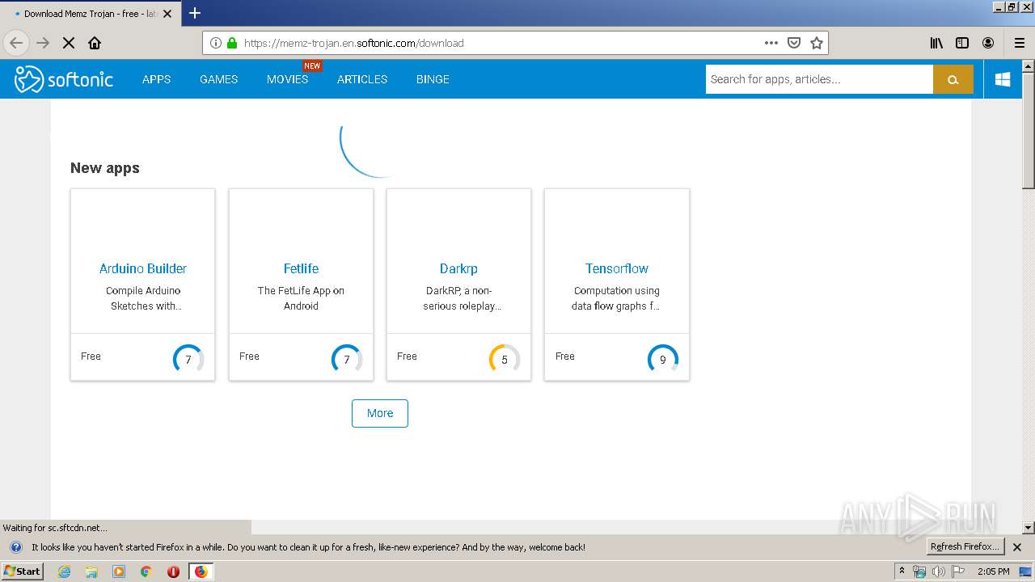The height and width of the screenshot is (582, 1035).
Task: Click the green padlock security icon
Action: click(231, 43)
